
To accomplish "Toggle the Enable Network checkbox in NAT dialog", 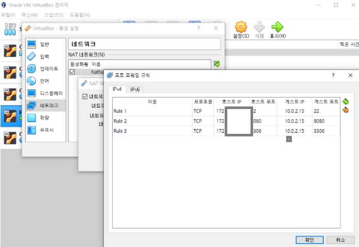I will click(85, 97).
